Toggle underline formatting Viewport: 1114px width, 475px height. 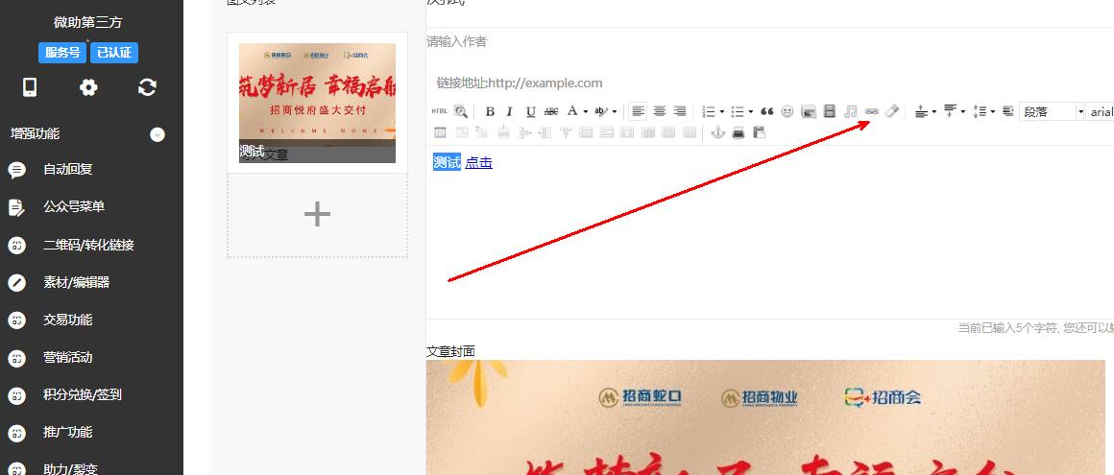click(531, 111)
